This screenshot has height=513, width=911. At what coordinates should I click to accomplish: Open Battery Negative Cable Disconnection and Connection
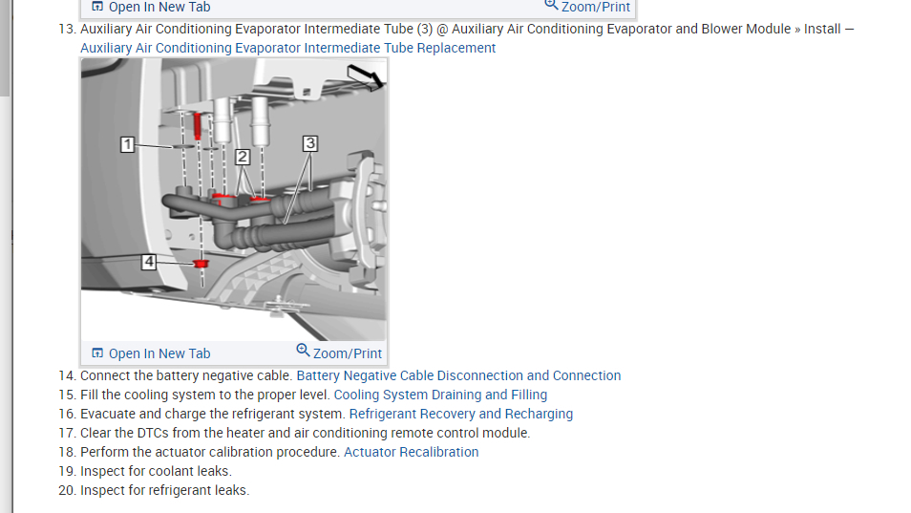(x=458, y=375)
